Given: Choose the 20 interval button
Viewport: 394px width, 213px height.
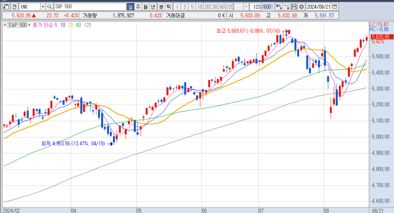Looking at the screenshot, I should pyautogui.click(x=207, y=7).
